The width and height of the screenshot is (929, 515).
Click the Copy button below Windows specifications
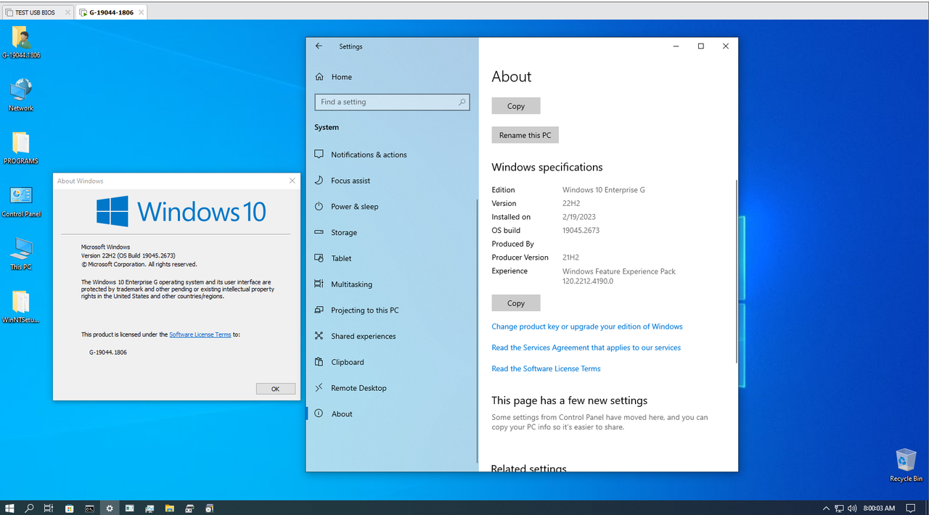(516, 303)
